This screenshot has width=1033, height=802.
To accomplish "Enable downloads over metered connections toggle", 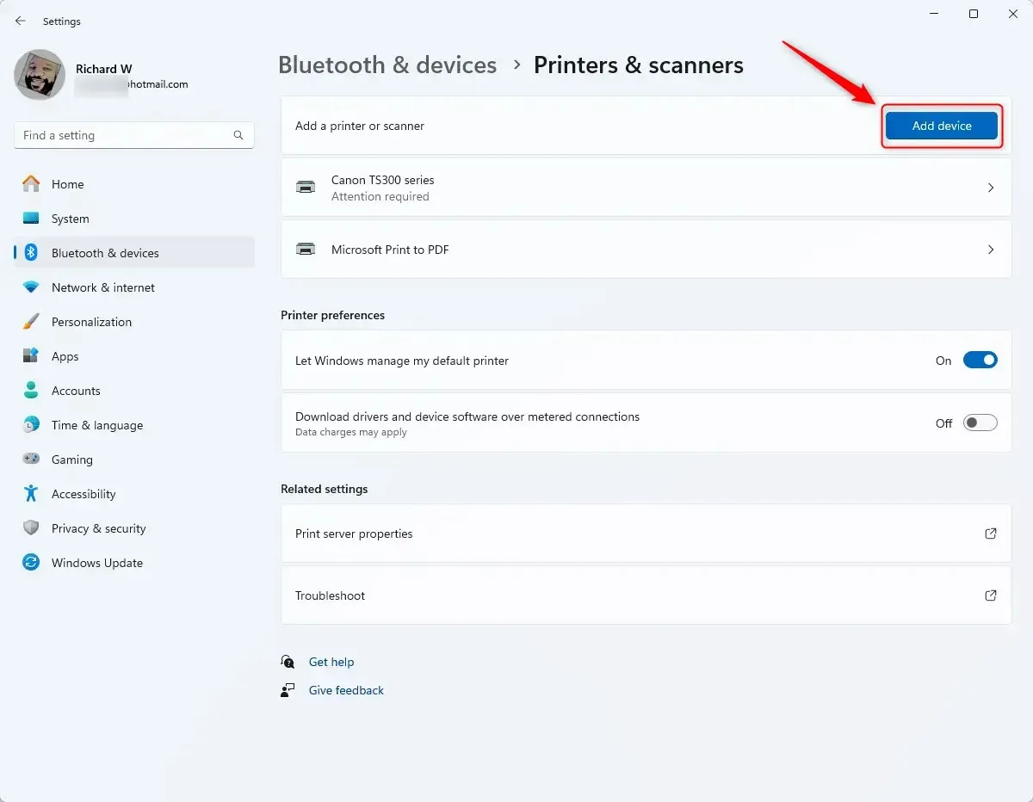I will point(980,423).
